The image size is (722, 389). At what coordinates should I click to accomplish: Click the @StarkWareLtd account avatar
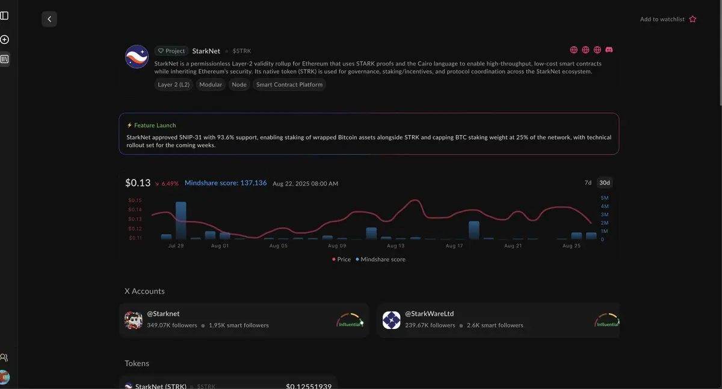(x=392, y=320)
